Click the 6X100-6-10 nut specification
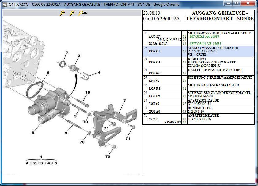Viewport: 258px width, 186px height. point(196,111)
